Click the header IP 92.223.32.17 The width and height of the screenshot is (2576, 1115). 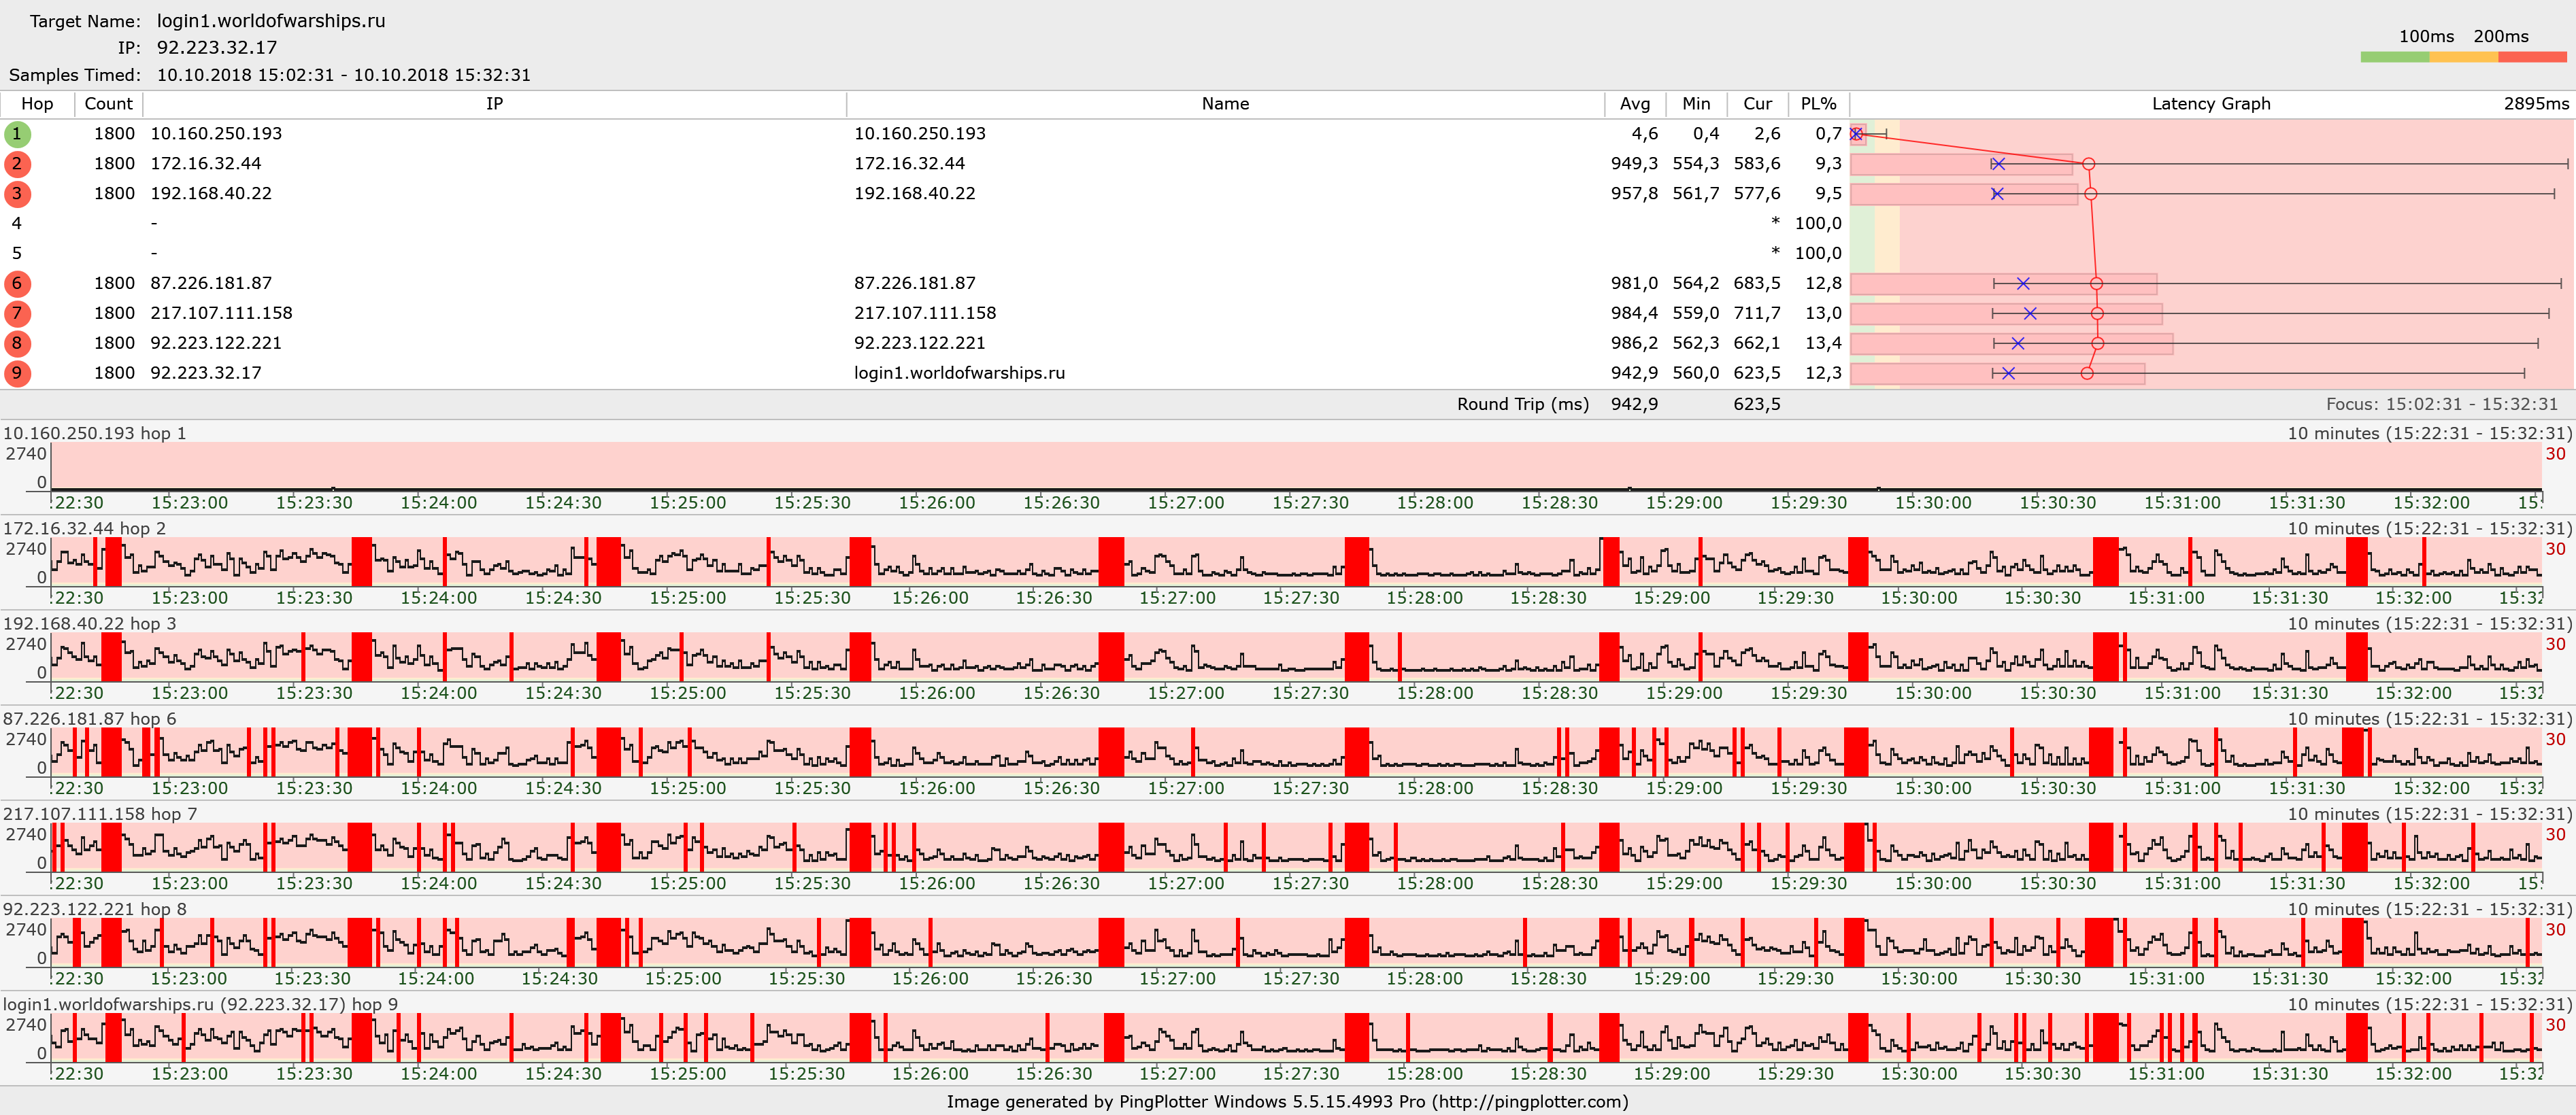point(217,48)
